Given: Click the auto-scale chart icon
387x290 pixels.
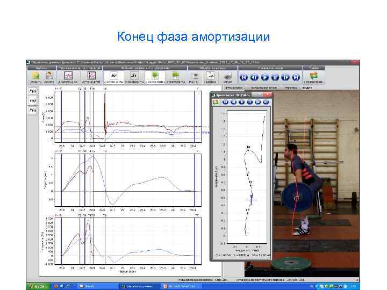Looking at the screenshot, I should click(91, 76).
